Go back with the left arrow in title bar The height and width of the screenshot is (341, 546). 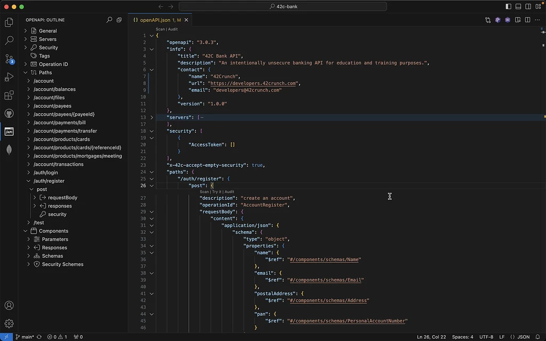(160, 6)
